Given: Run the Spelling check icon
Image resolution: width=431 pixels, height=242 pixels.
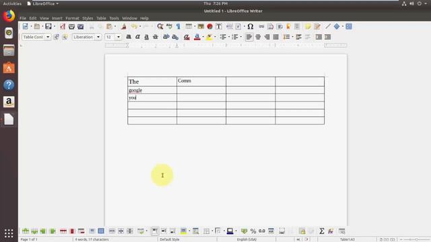Looking at the screenshot, I should point(169,27).
